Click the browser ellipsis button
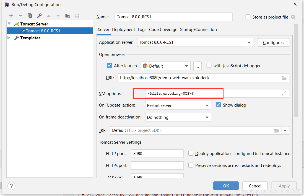Image resolution: width=304 pixels, height=196 pixels. coord(198,66)
